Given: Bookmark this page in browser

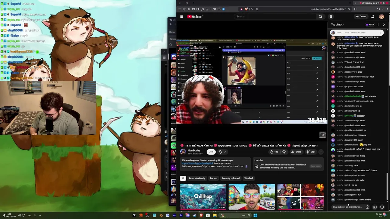Looking at the screenshot, I should click(355, 9).
